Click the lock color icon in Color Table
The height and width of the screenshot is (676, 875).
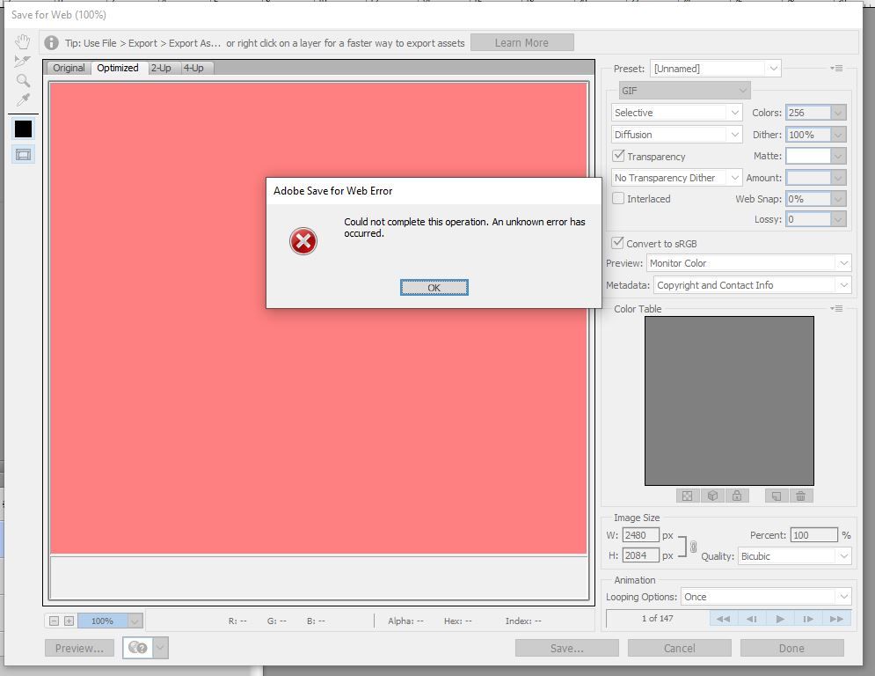[x=737, y=496]
